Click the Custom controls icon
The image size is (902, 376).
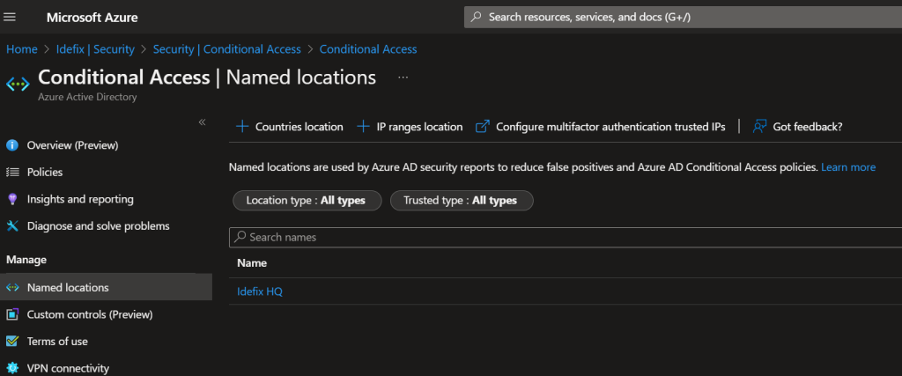pos(12,314)
